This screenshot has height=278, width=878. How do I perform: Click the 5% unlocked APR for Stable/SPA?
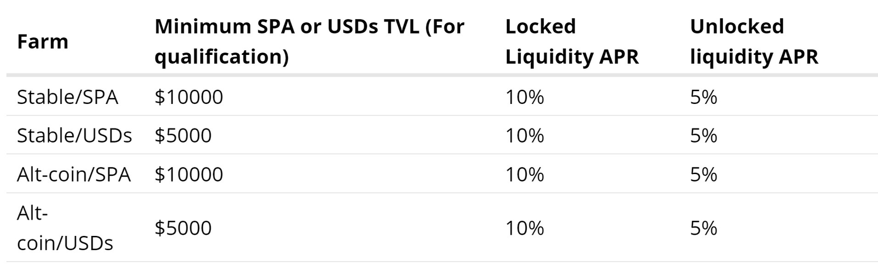(x=704, y=97)
